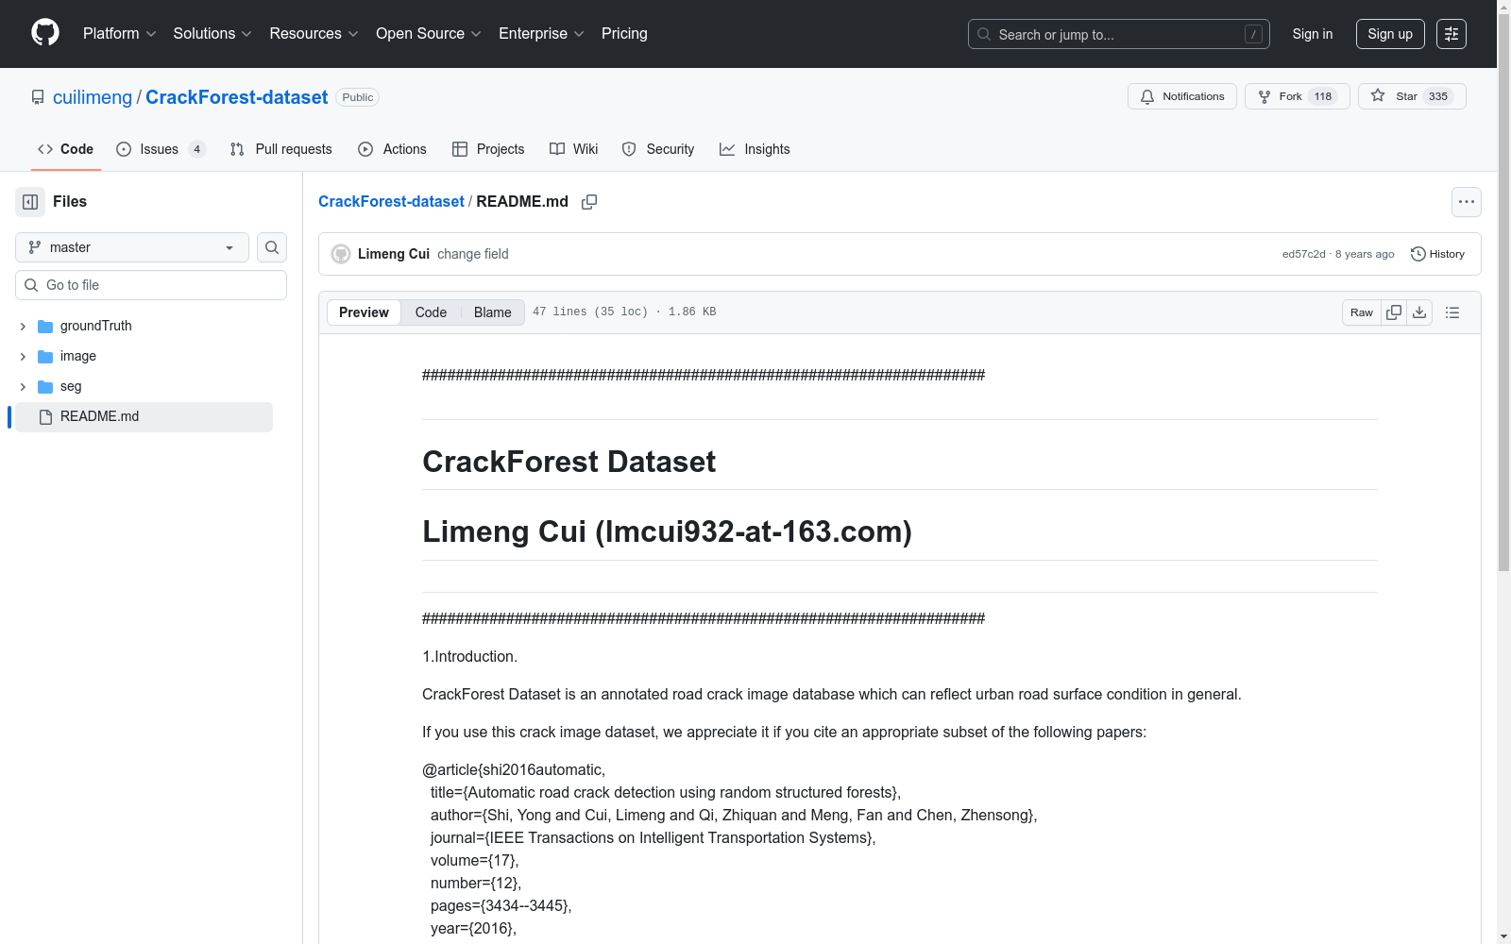1511x944 pixels.
Task: Open the header appearance settings icon
Action: click(1452, 34)
